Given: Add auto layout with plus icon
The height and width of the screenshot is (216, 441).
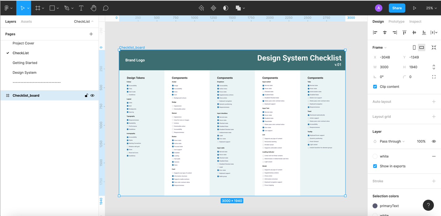Looking at the screenshot, I should point(434,102).
